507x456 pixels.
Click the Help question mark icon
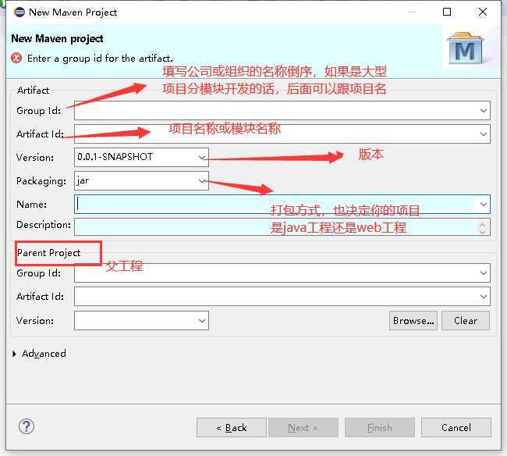point(27,426)
